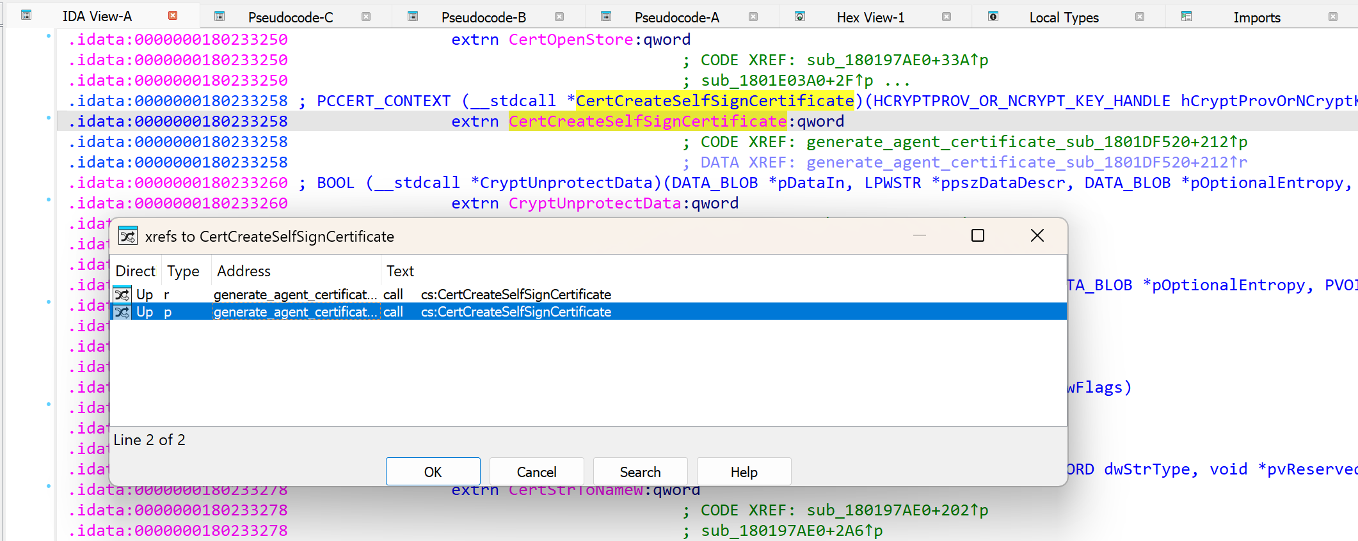This screenshot has width=1358, height=541.
Task: Click the Local Types tab icon
Action: [x=993, y=17]
